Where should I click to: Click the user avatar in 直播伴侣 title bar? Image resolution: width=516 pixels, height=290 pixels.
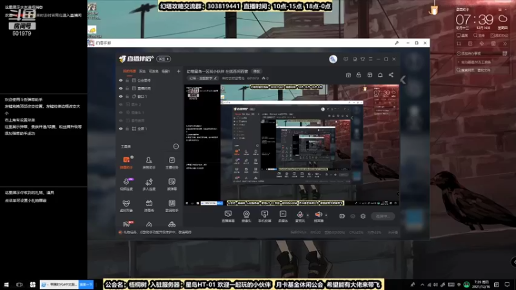click(x=333, y=59)
